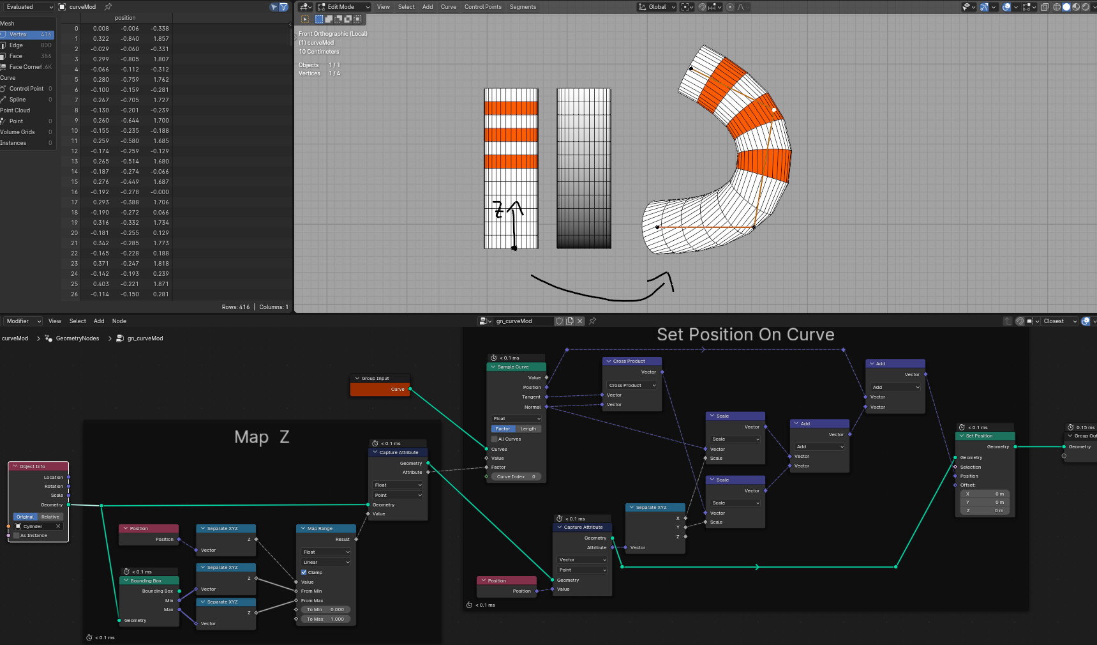Pin the gn_curveMod node tree
This screenshot has width=1097, height=645.
592,321
